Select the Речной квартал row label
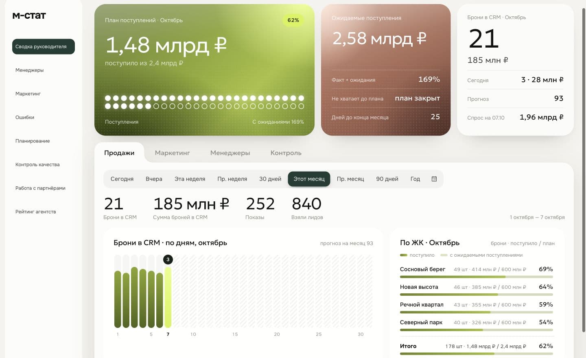The height and width of the screenshot is (358, 586). [422, 305]
